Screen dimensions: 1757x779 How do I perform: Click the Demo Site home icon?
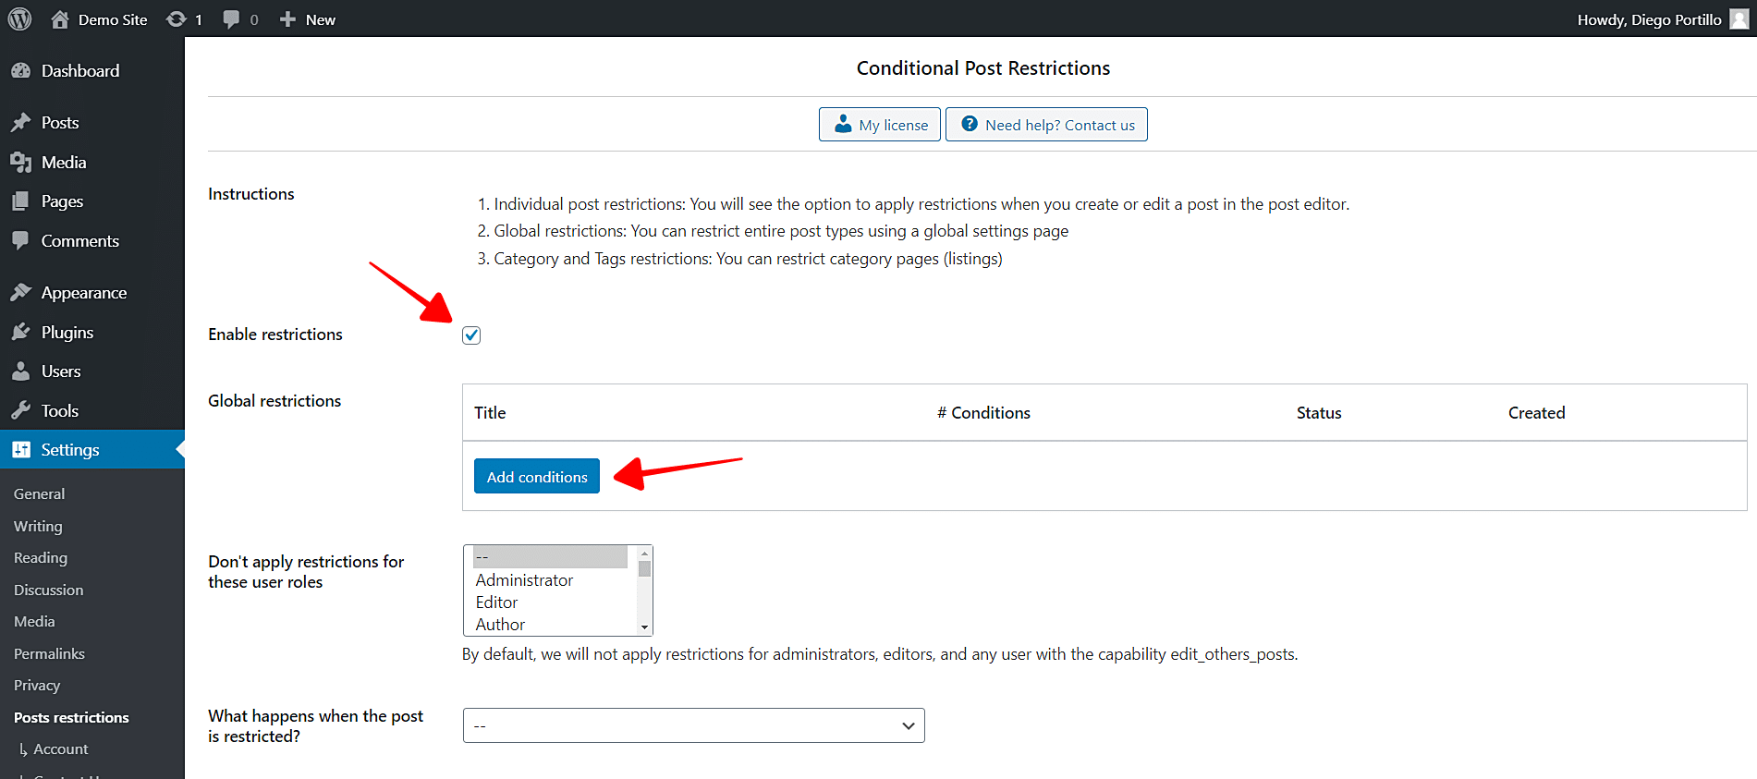tap(60, 19)
